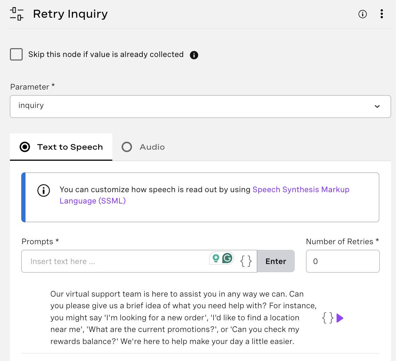Switch to the Audio tab label
396x361 pixels.
[x=152, y=147]
